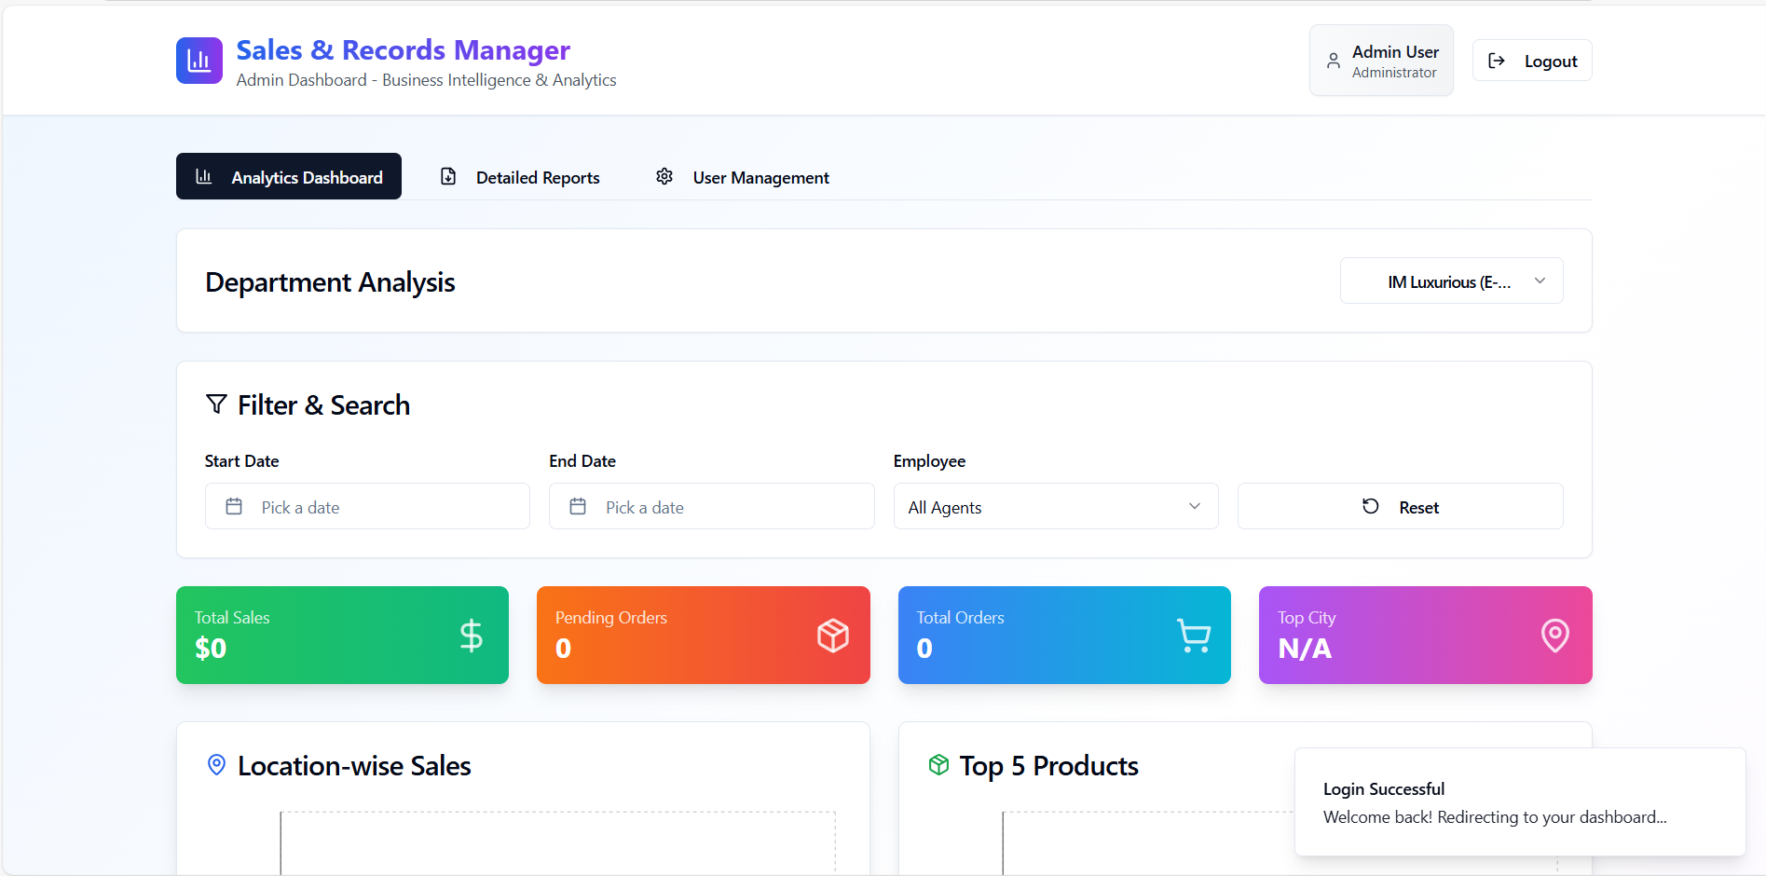Click the Location-wise Sales heading
1766x876 pixels.
click(x=354, y=765)
